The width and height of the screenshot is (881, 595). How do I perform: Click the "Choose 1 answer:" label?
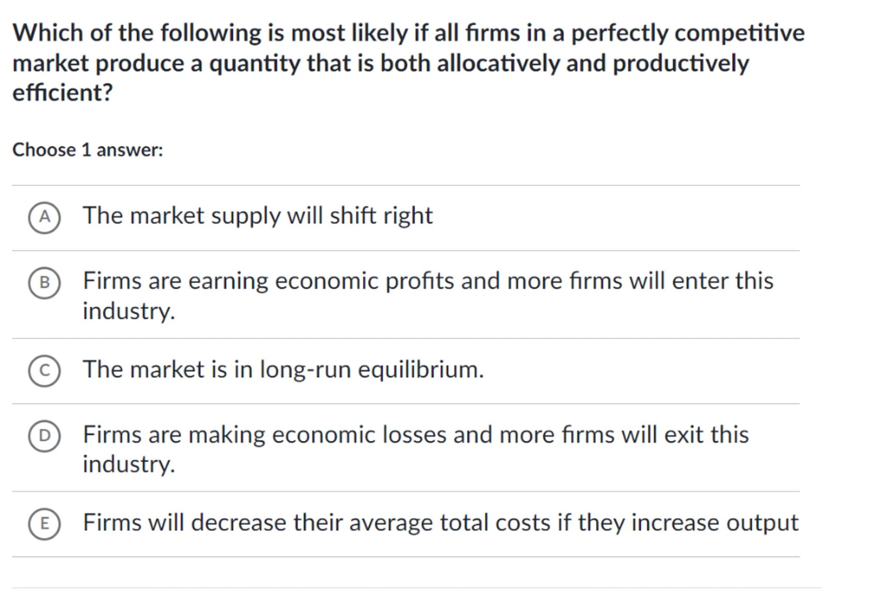pos(88,150)
